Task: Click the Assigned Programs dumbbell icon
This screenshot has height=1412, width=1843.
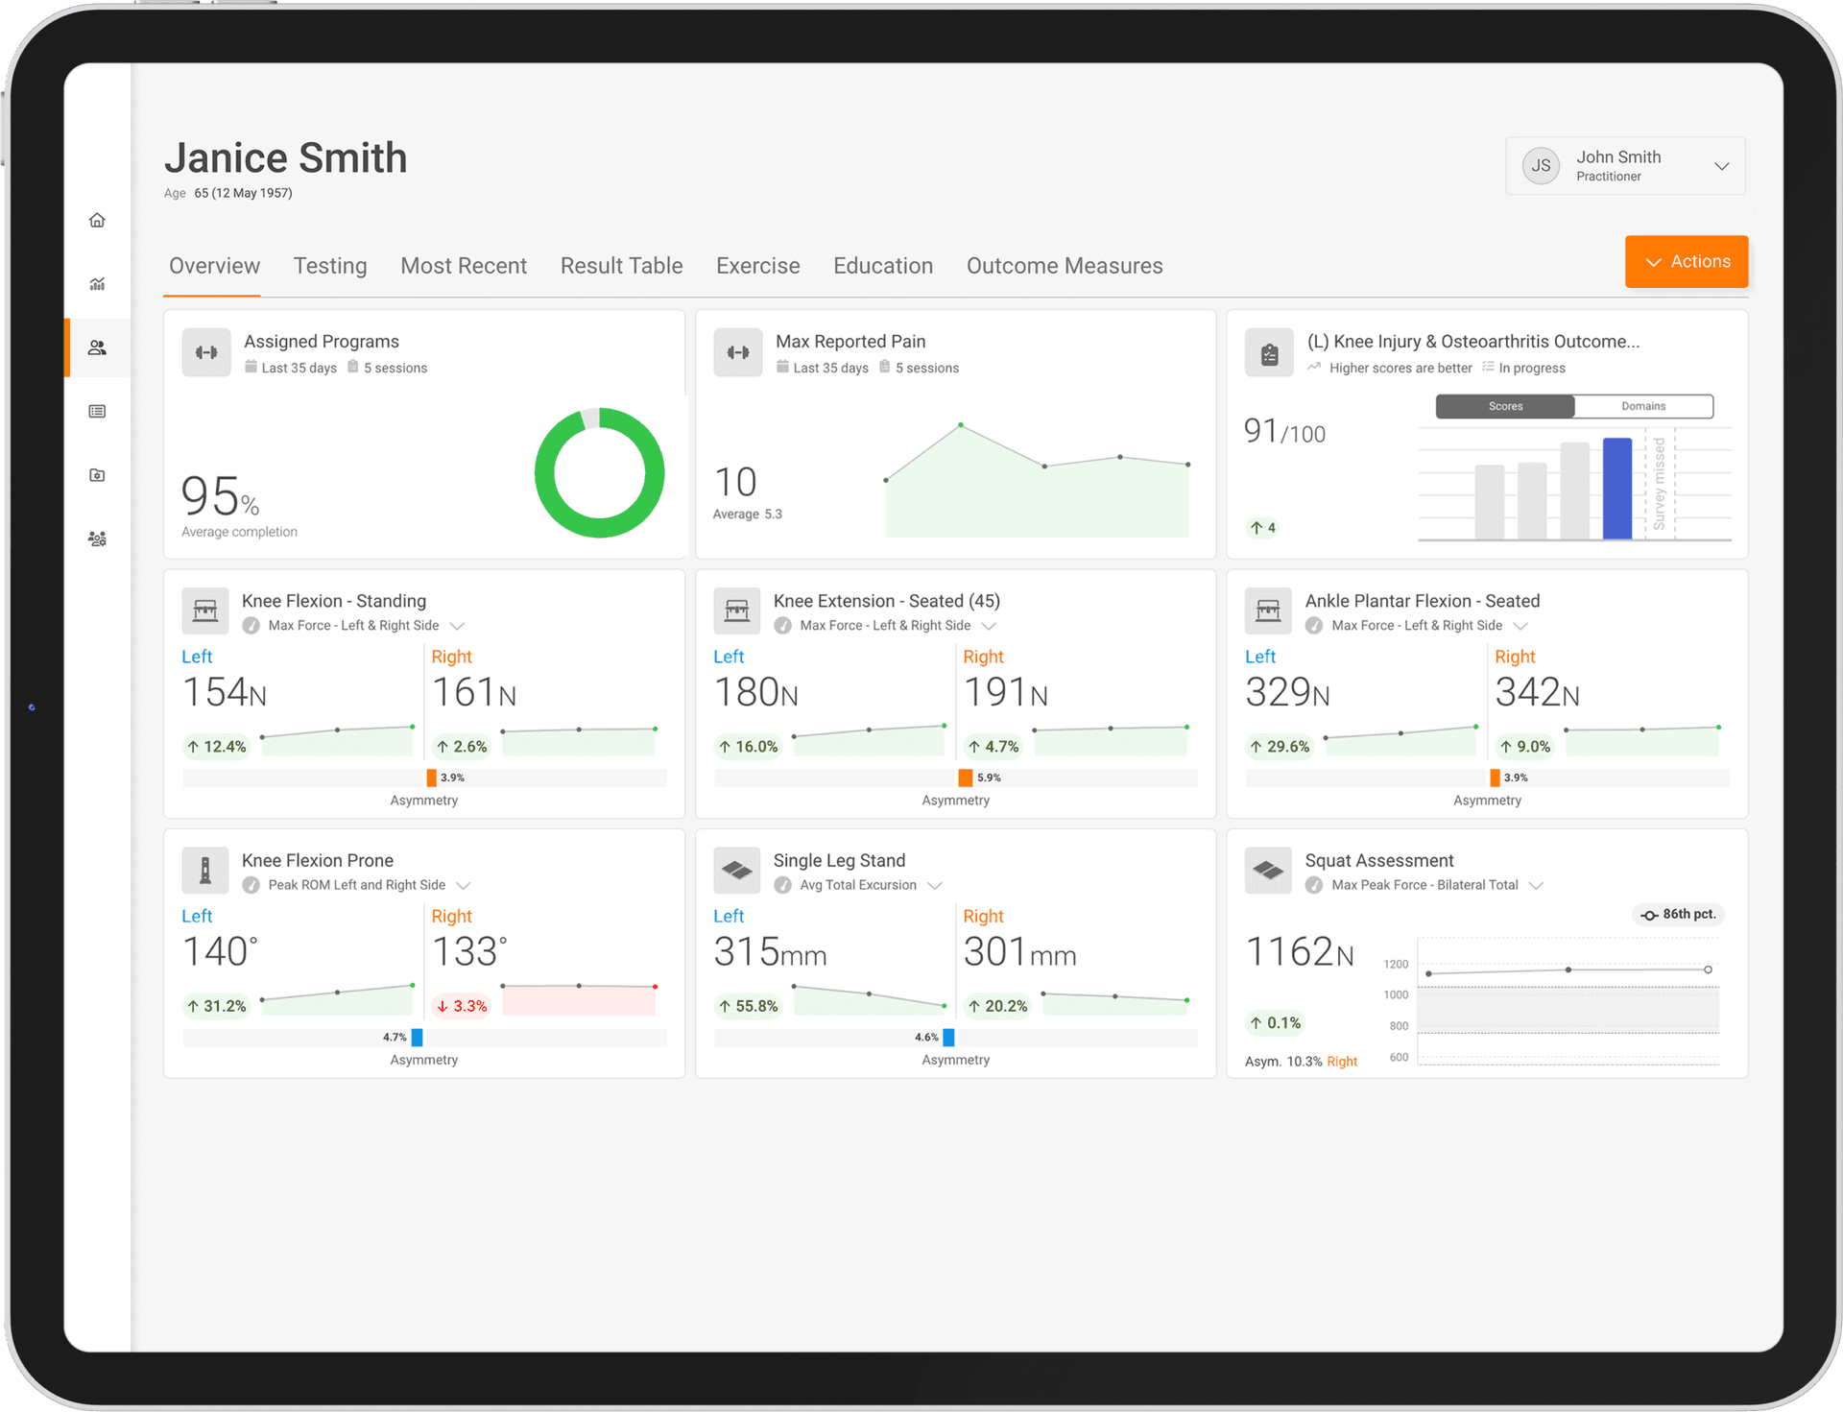Action: pyautogui.click(x=206, y=352)
